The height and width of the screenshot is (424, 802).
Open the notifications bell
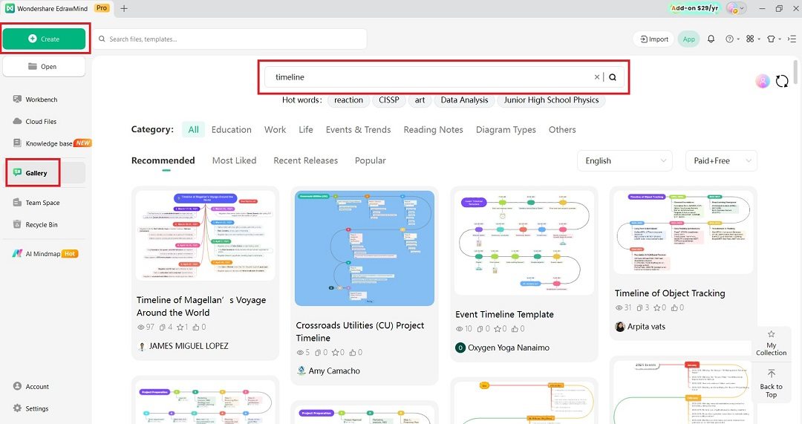711,39
